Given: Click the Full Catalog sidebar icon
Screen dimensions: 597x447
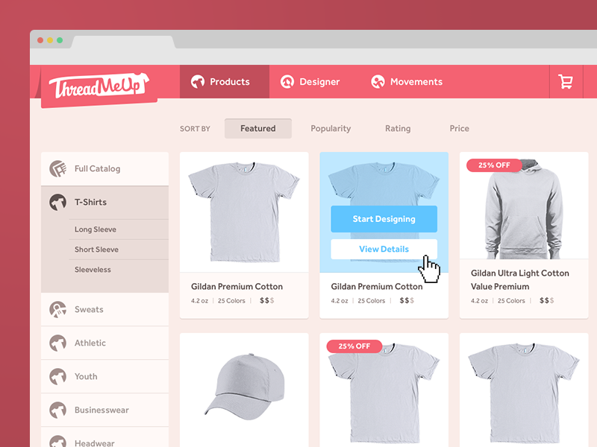Looking at the screenshot, I should (x=58, y=169).
